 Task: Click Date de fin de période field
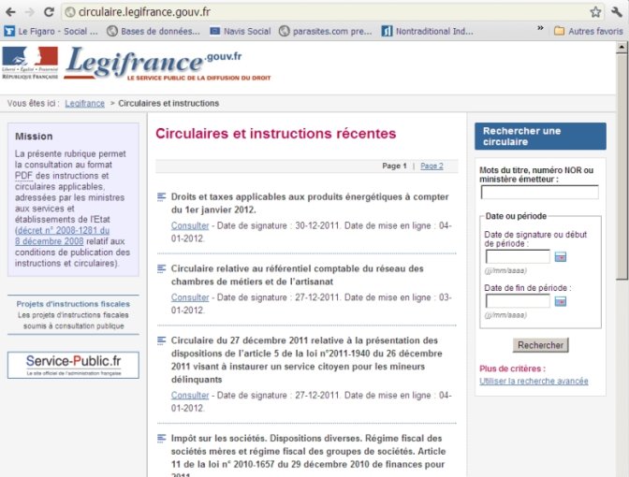518,300
